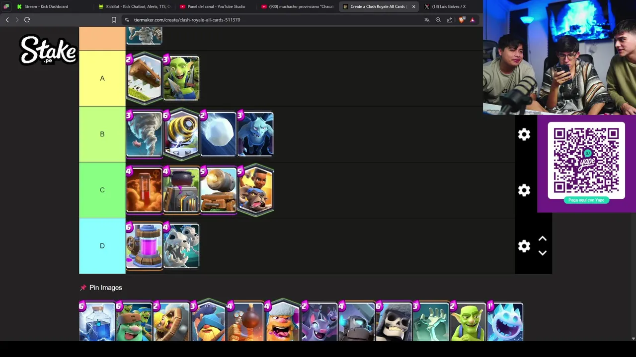Select Minions card in tier B
This screenshot has width=636, height=357.
[x=255, y=134]
